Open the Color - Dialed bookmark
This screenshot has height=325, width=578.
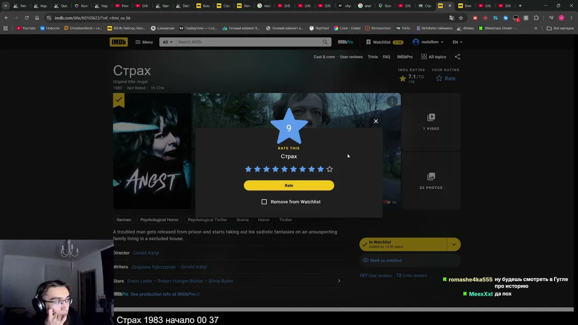coord(347,28)
